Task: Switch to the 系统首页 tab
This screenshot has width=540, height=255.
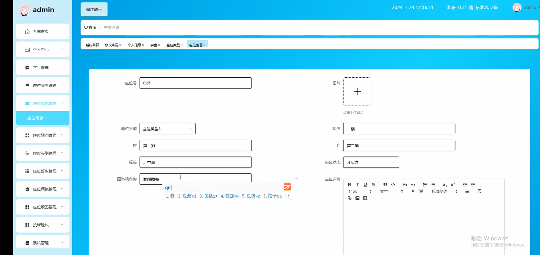Action: 92,45
